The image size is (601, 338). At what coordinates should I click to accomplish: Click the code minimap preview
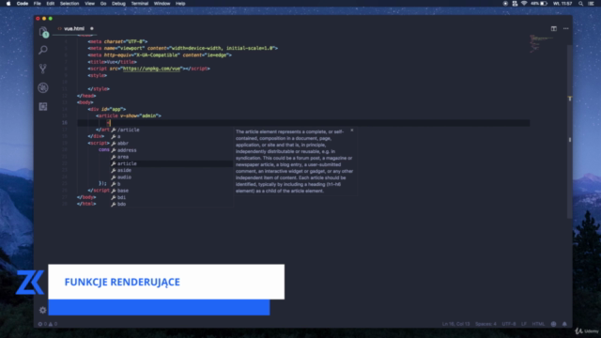coord(541,43)
